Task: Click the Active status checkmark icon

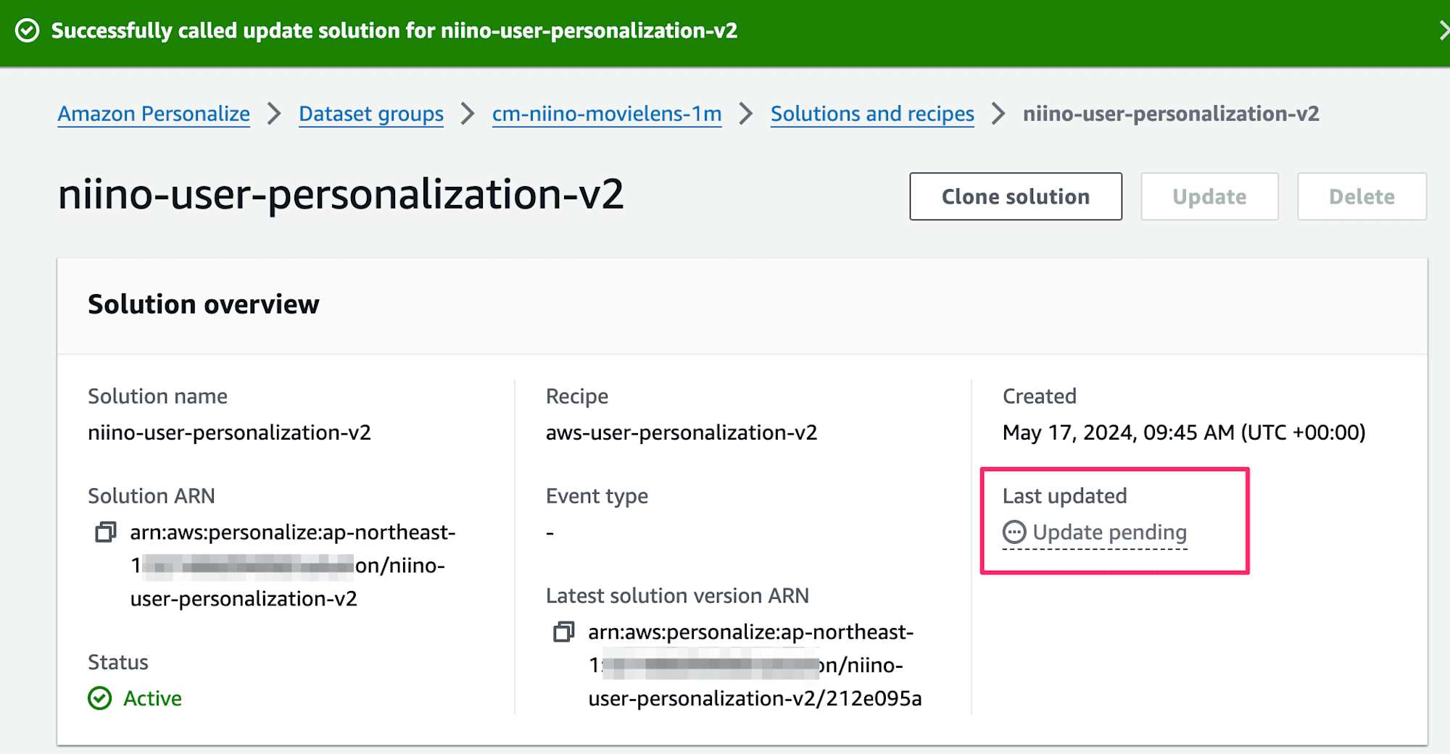Action: coord(100,698)
